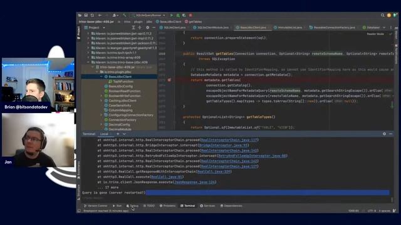Open the Project tool window side tab
401x225 pixels.
pyautogui.click(x=78, y=32)
